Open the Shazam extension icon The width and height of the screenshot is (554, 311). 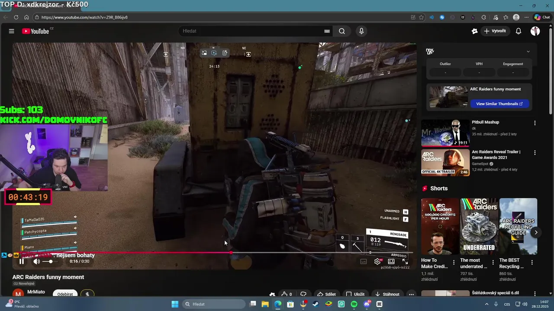pyautogui.click(x=442, y=17)
